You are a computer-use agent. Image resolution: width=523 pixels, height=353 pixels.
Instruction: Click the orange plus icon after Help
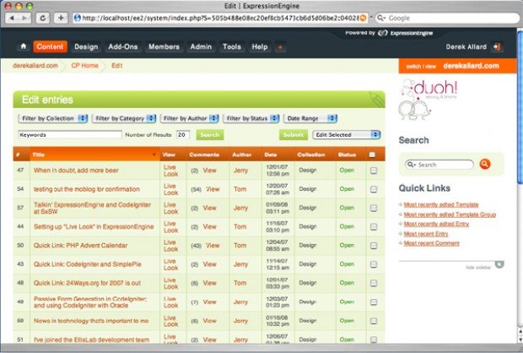coord(280,47)
